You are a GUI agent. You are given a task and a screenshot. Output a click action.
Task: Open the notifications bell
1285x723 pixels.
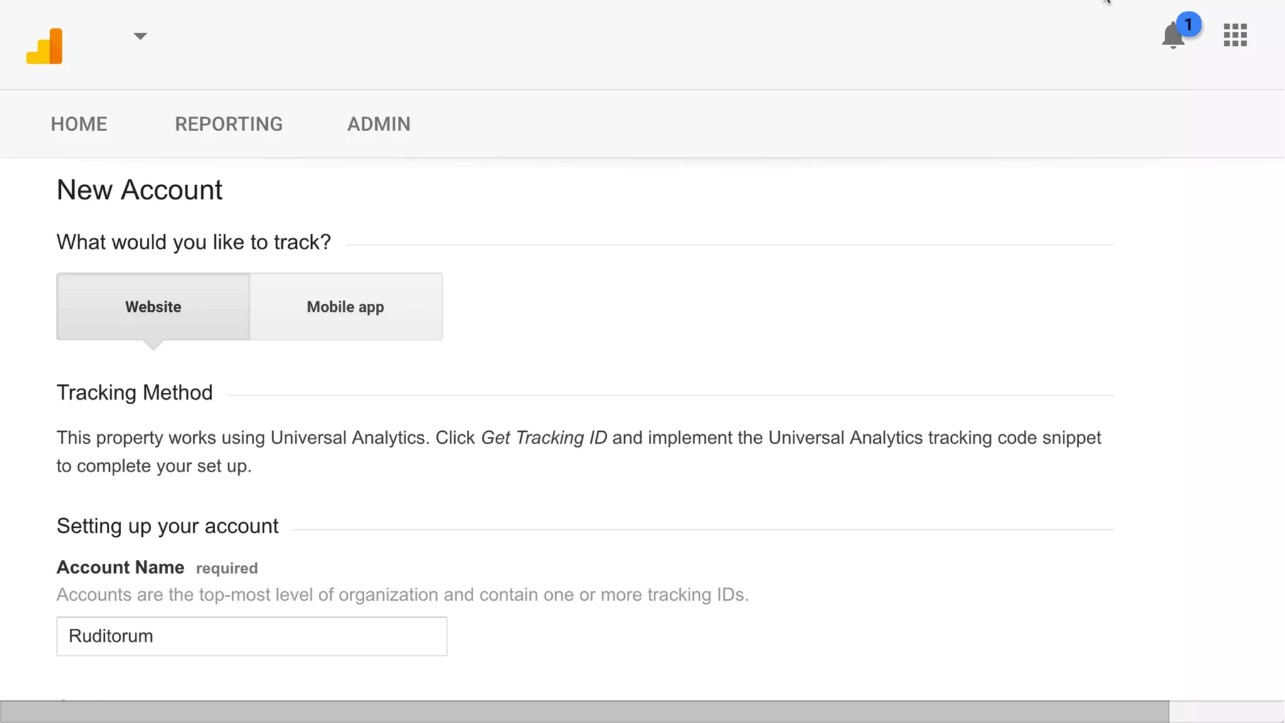pyautogui.click(x=1171, y=38)
